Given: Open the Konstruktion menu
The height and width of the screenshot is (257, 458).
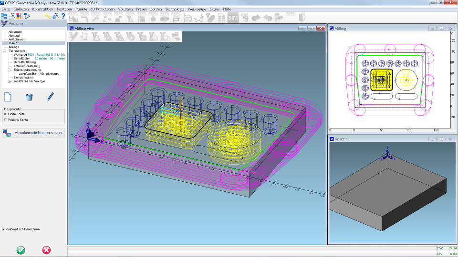Looking at the screenshot, I should 42,9.
